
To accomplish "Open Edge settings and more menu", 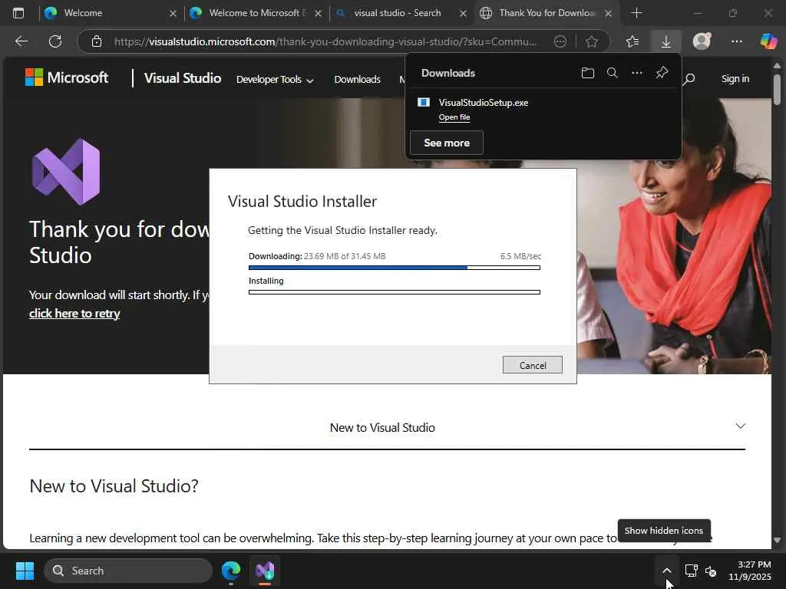I will click(736, 41).
